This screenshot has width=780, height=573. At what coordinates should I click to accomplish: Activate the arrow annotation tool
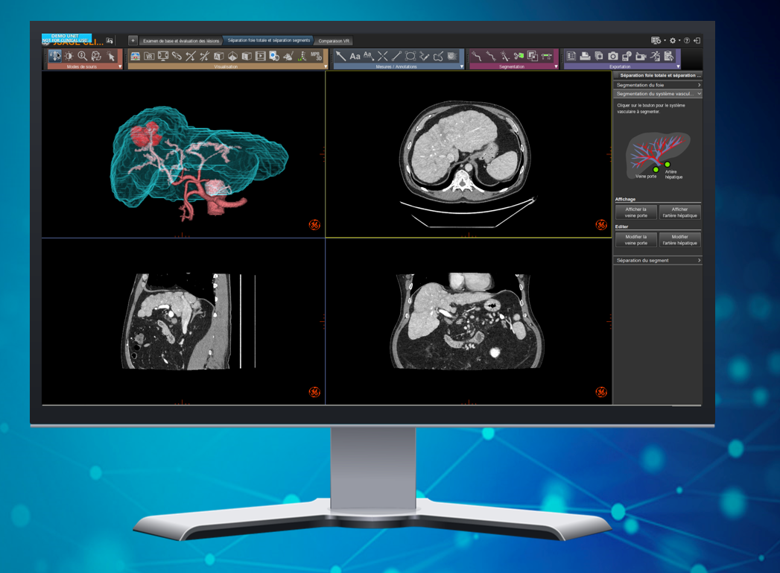pos(340,57)
